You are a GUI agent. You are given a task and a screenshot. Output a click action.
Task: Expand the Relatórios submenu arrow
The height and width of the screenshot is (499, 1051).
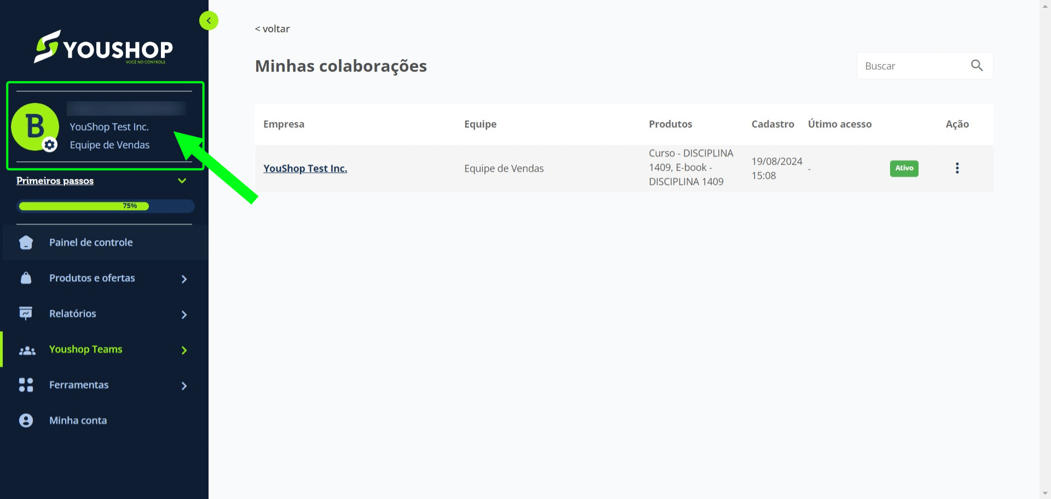184,315
